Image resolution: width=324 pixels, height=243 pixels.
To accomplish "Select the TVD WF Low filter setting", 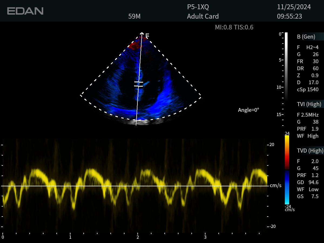I will coord(308,190).
